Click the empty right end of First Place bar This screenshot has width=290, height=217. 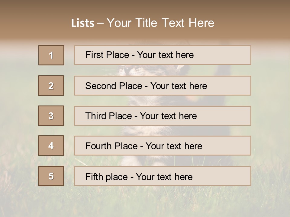pos(222,55)
